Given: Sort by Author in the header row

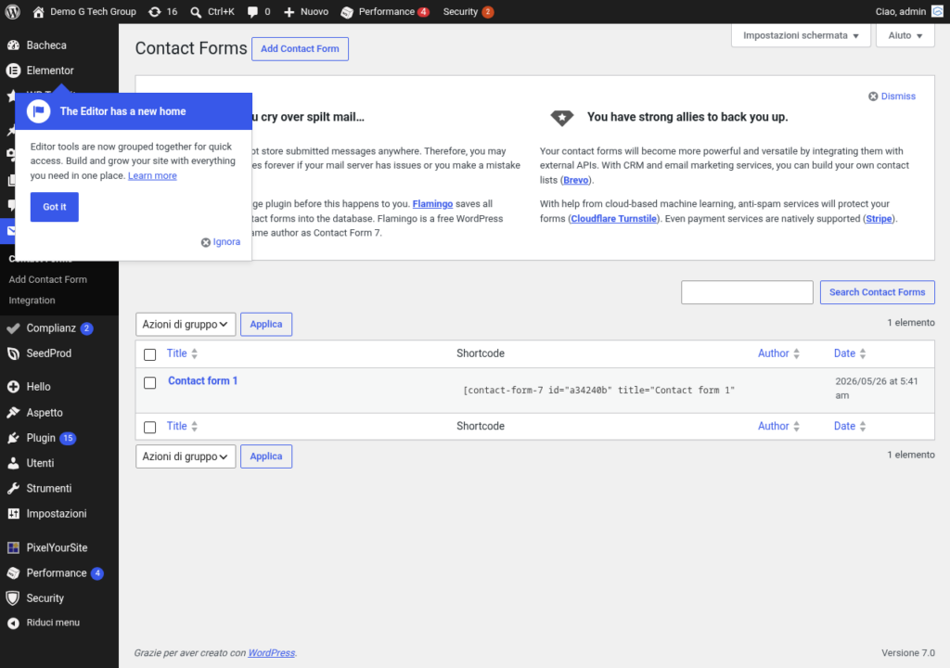Looking at the screenshot, I should click(x=778, y=353).
